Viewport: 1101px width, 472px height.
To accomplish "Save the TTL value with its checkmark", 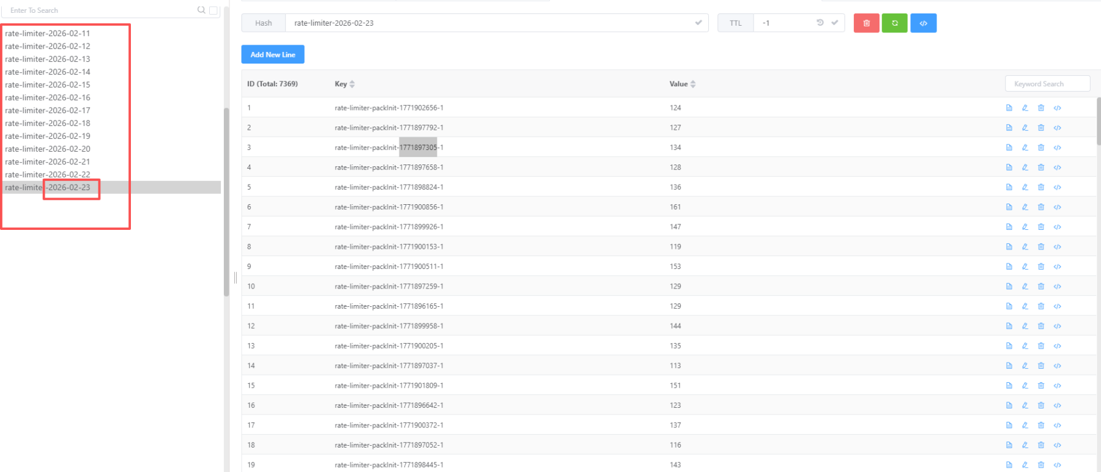I will pos(835,23).
